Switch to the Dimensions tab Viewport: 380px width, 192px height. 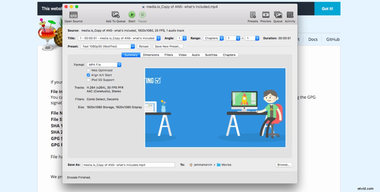pos(151,55)
